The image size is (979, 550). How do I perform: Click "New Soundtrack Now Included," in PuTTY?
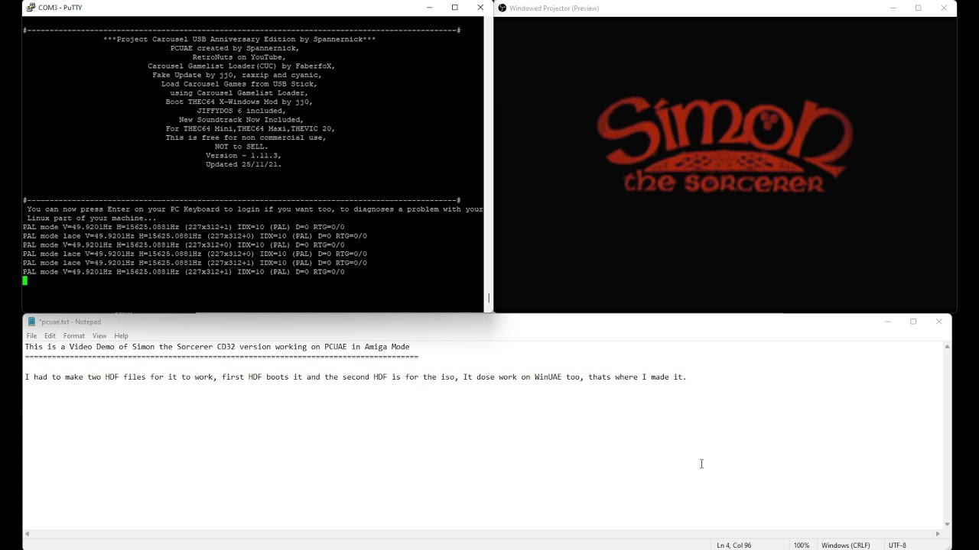[x=242, y=120]
